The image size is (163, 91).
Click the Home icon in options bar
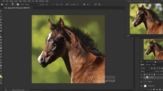[x=2, y=5]
